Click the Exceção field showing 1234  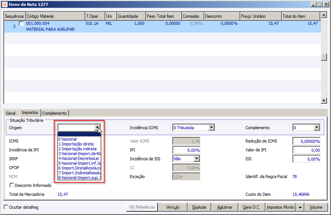pos(186,177)
